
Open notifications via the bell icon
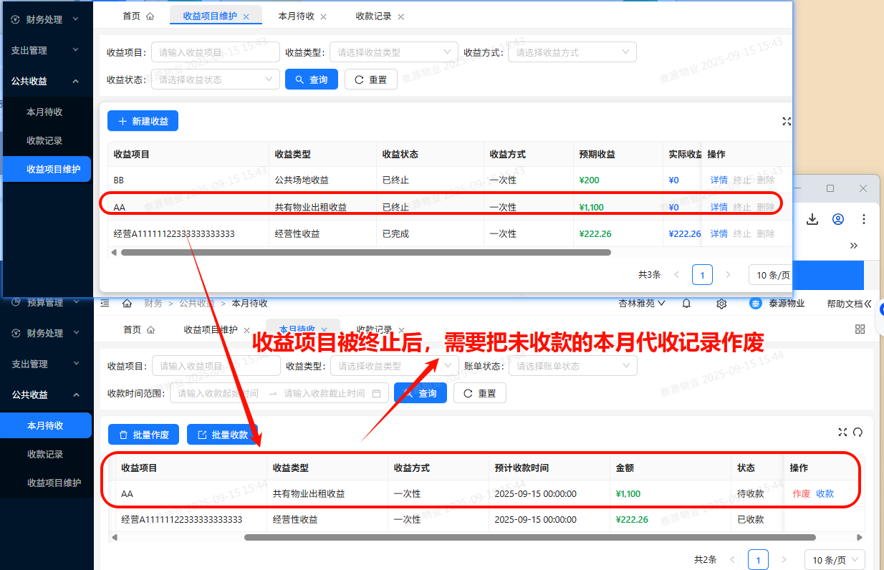point(686,303)
